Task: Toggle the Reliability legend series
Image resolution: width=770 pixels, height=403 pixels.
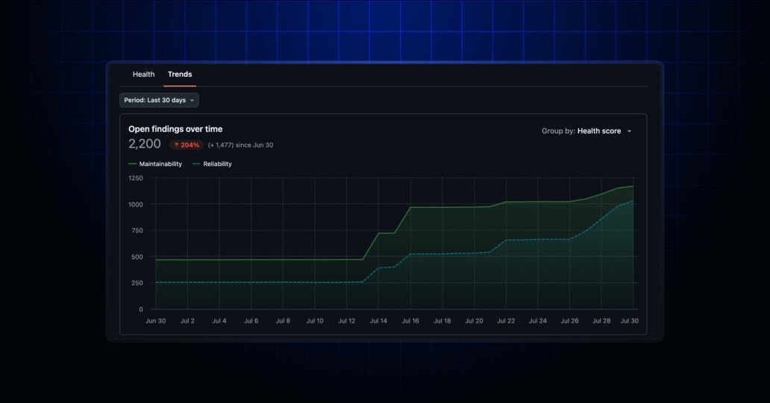Action: [212, 164]
